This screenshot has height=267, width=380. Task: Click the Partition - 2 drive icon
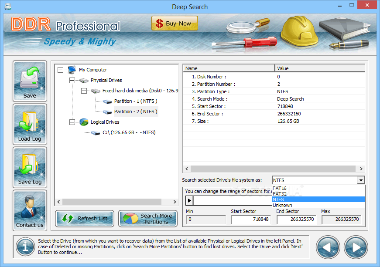(107, 112)
